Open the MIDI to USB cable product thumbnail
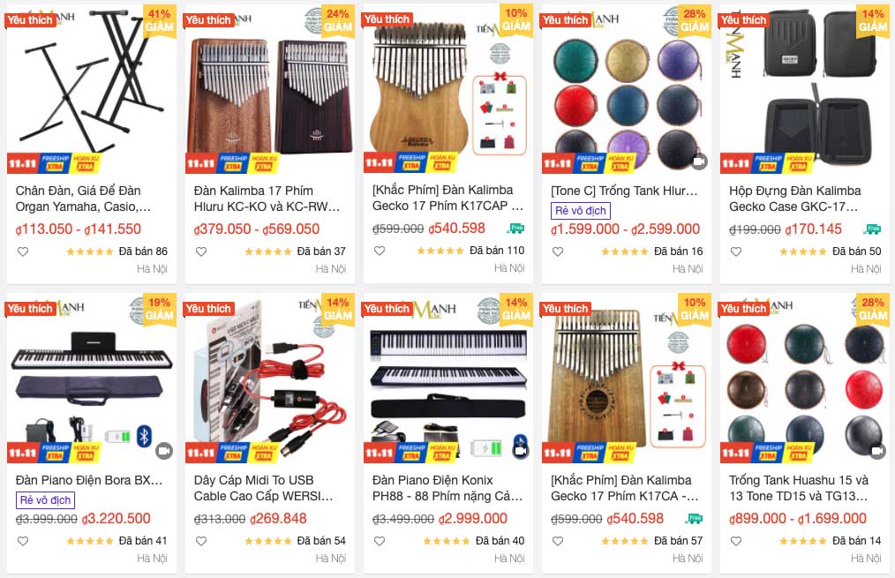This screenshot has width=895, height=578. click(x=270, y=379)
